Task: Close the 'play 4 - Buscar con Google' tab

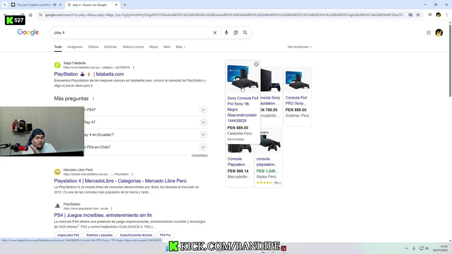Action: pos(117,5)
